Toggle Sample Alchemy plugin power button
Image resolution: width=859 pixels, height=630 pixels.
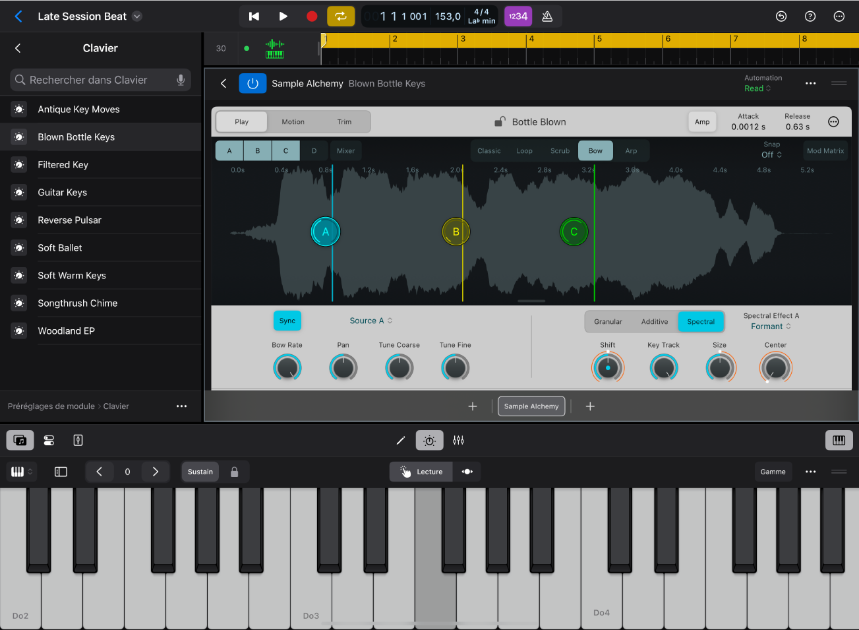pyautogui.click(x=252, y=84)
